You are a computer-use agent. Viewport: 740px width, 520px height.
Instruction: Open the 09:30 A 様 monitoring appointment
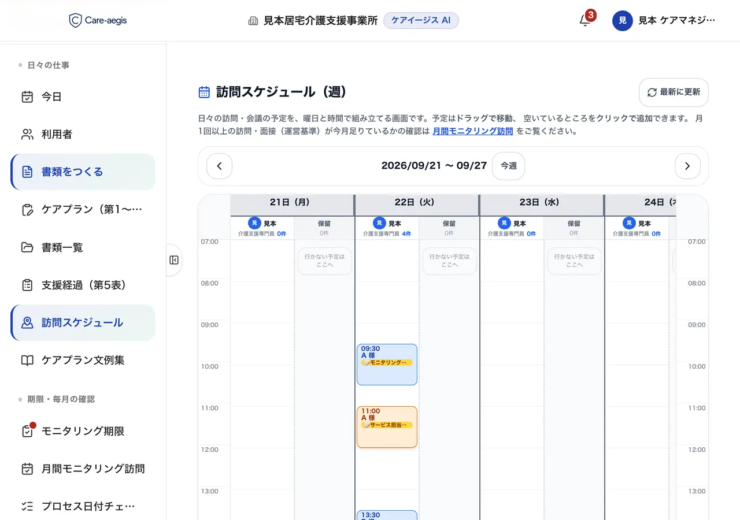pyautogui.click(x=387, y=365)
